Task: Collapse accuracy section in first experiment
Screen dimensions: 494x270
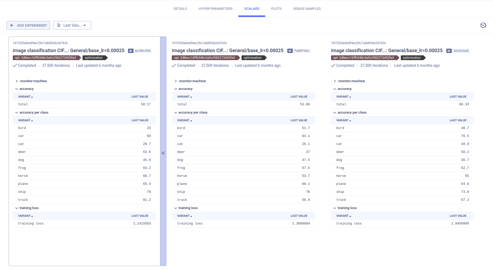Action: (17, 89)
